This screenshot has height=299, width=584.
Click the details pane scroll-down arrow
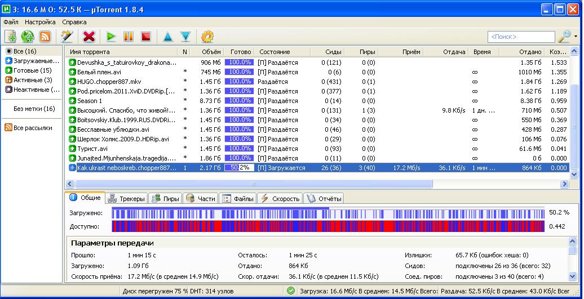[573, 276]
